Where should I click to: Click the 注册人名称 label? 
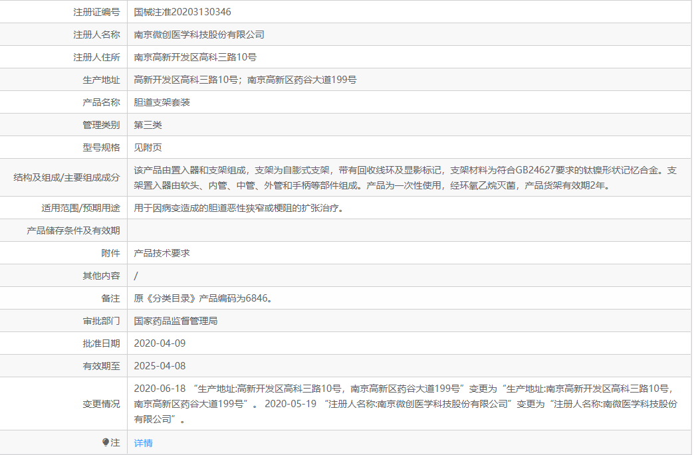pos(96,35)
